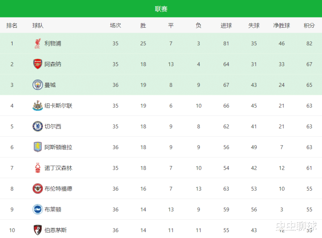This screenshot has width=322, height=238.
Task: Click the Brentford club crest icon
Action: 38,188
